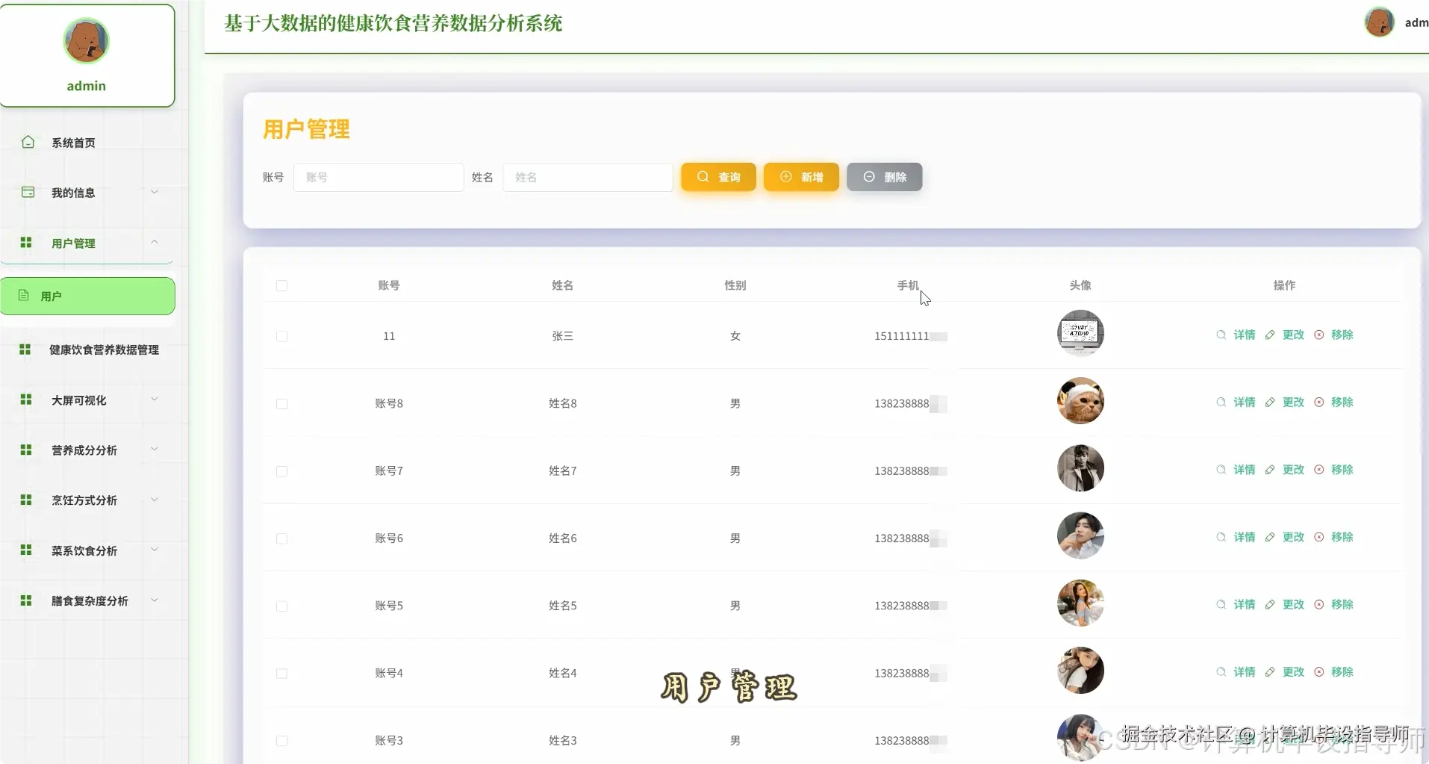
Task: Click the 更改 pencil icon for 账号8
Action: click(x=1270, y=402)
